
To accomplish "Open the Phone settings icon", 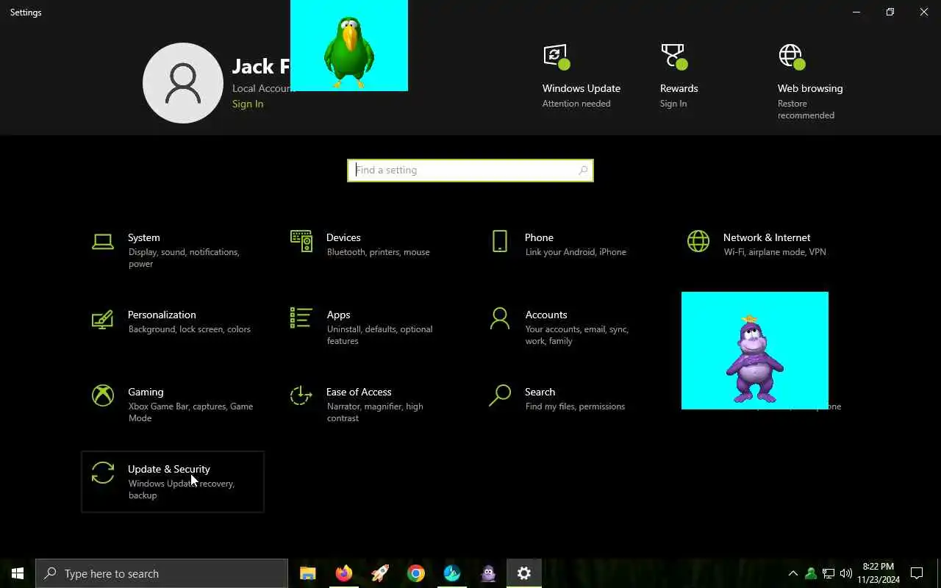I will [500, 241].
